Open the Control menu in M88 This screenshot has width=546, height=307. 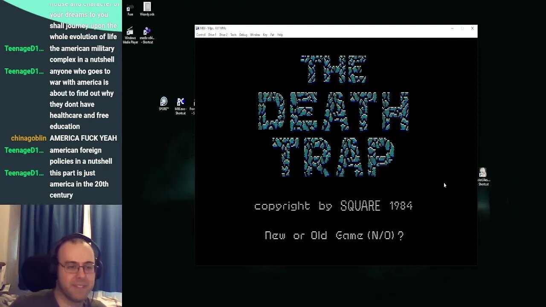click(200, 35)
